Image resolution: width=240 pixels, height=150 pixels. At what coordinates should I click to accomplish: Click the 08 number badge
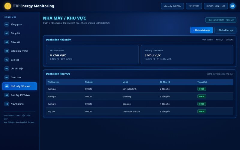point(7,86)
